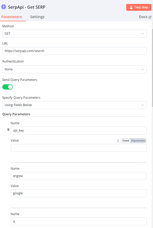Viewport: 153px width, 228px height.
Task: Click the SerpApi globe node icon
Action: [4, 7]
